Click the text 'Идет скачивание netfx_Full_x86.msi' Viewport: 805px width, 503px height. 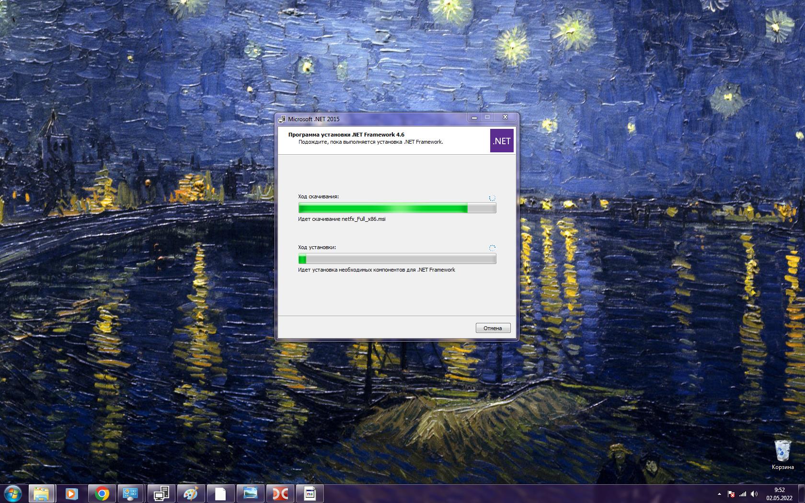342,219
